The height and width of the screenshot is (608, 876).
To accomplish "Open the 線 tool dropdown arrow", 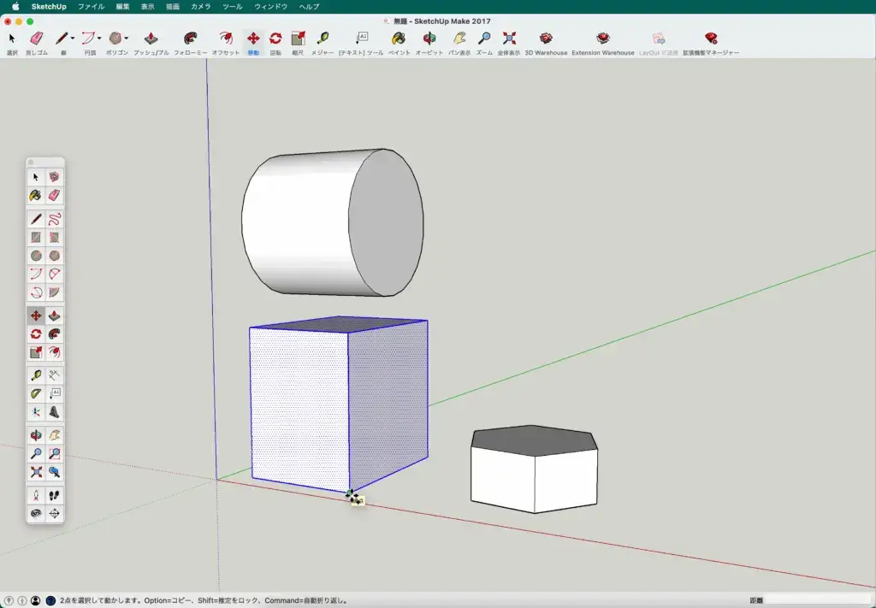I will (73, 38).
